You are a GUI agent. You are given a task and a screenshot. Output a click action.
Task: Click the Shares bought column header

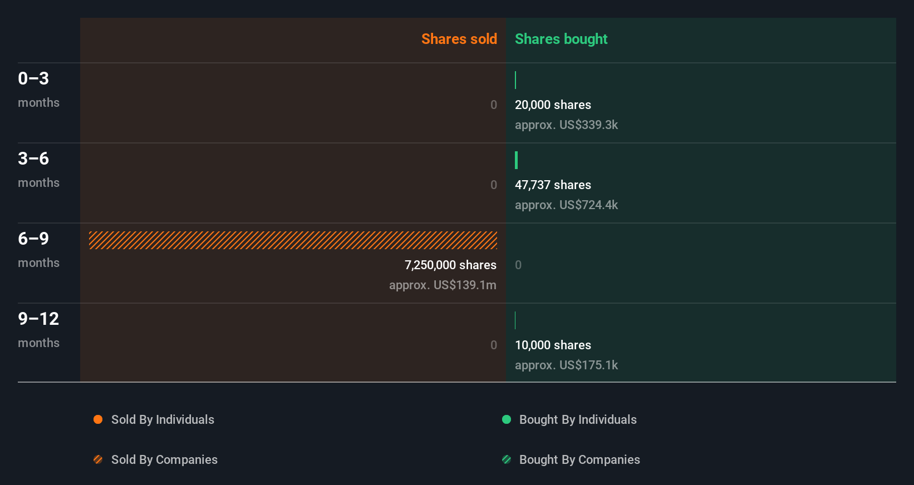561,39
